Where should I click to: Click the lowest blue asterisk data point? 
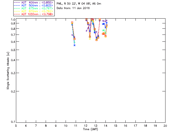click(74, 45)
